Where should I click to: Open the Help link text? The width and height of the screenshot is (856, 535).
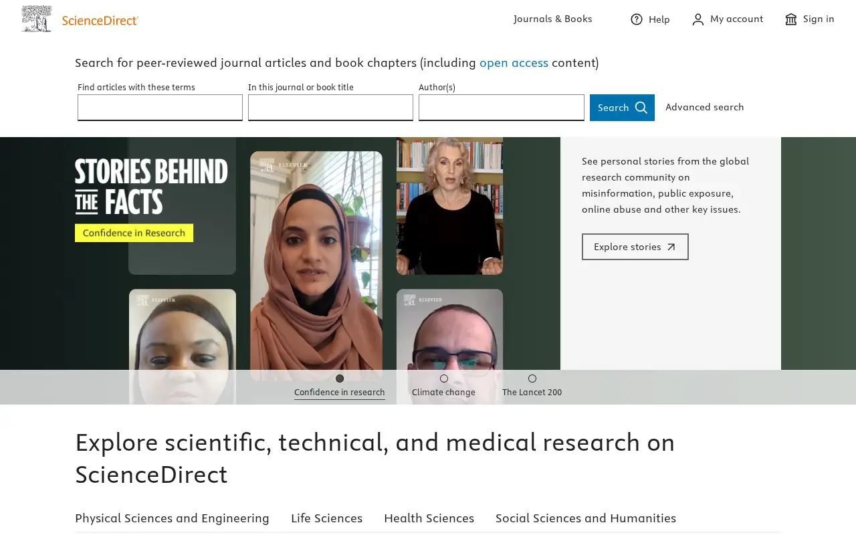659,19
